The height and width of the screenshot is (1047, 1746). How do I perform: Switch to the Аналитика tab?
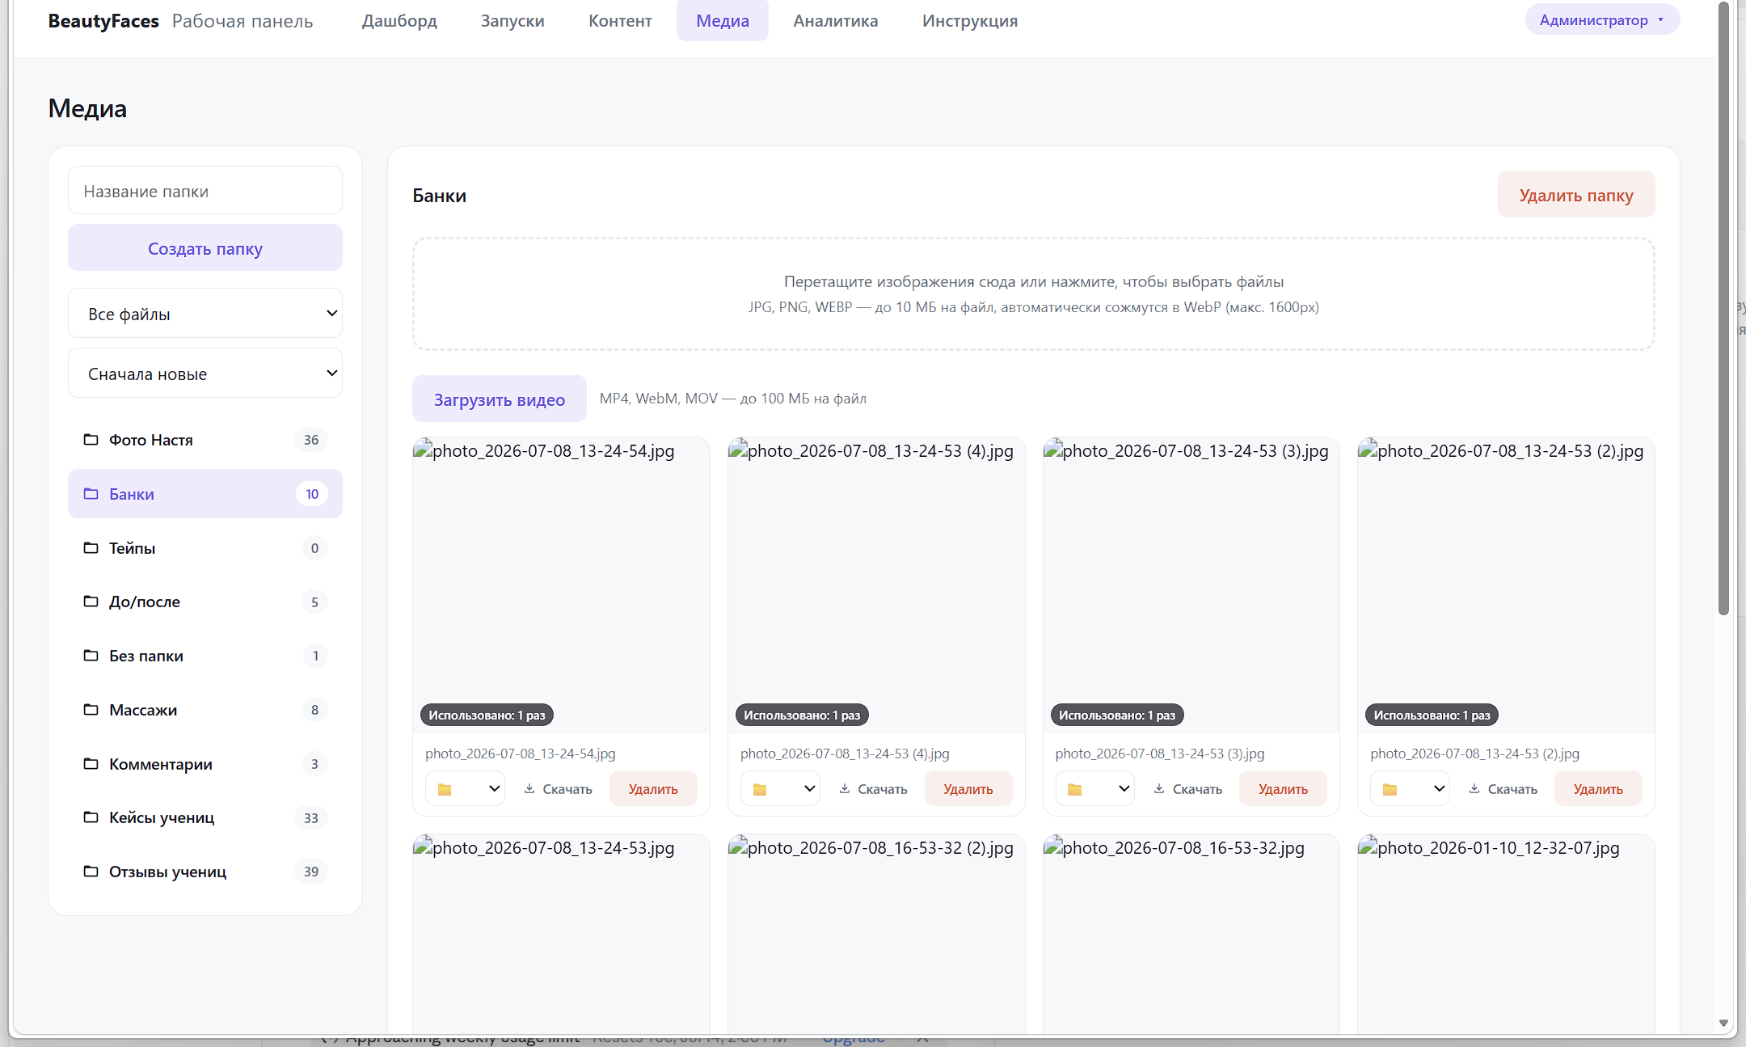(835, 21)
